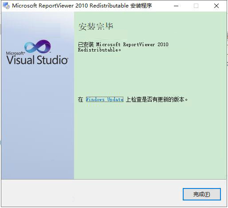Click the installer icon in title bar
The image size is (228, 208).
coord(6,6)
